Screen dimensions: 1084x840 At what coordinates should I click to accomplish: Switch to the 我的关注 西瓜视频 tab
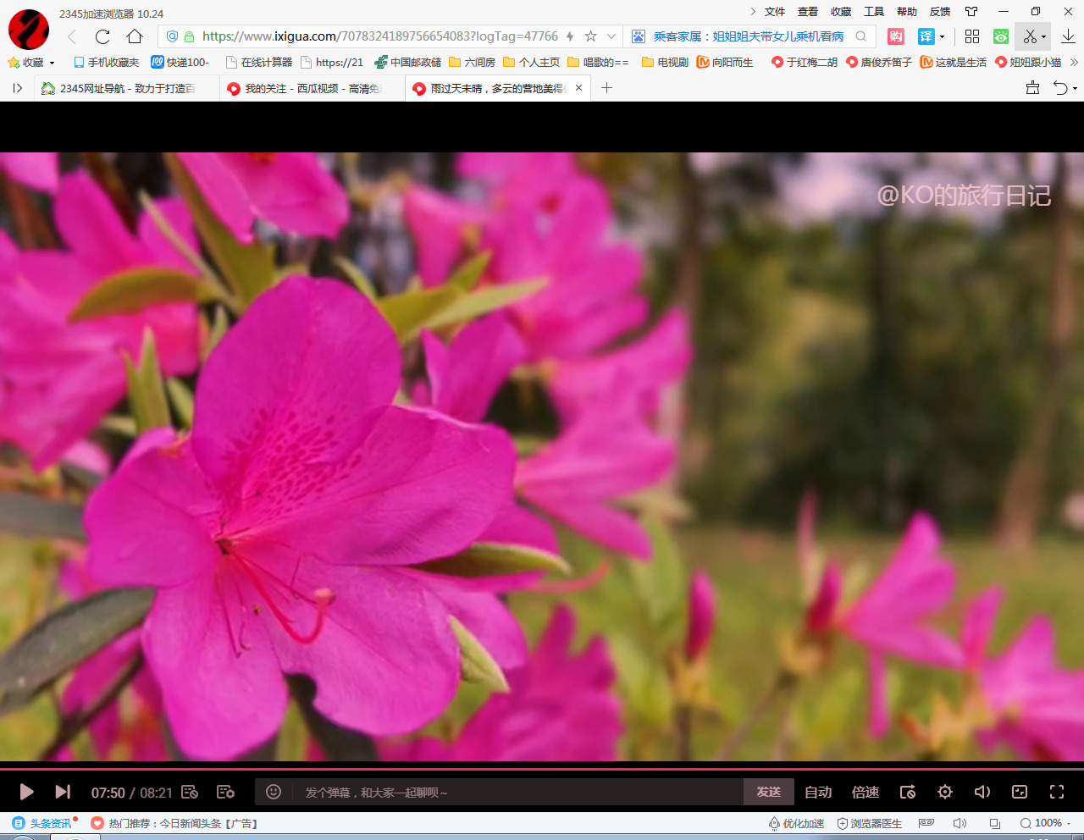pyautogui.click(x=312, y=88)
